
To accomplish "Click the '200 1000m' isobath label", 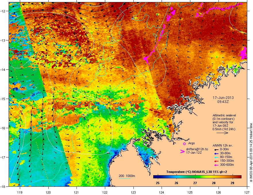I will tap(127, 176).
